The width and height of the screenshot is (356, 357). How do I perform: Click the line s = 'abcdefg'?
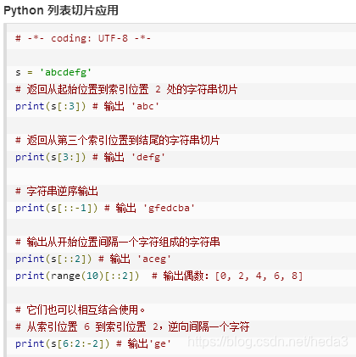coord(53,72)
